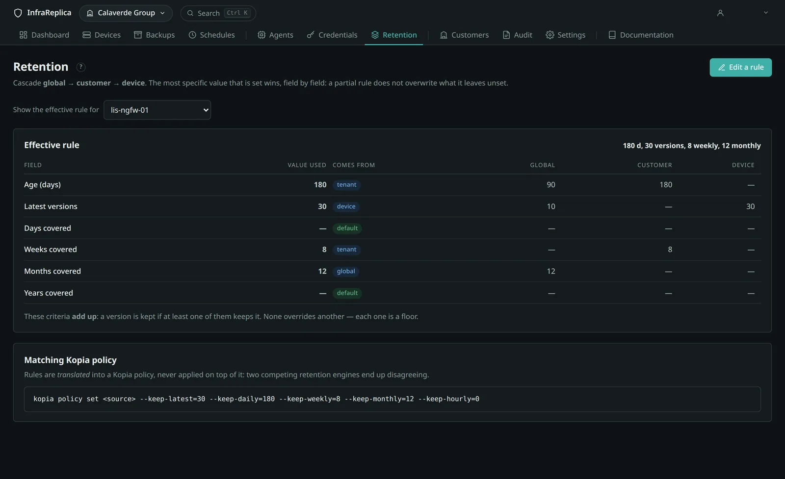Click the building icon beside Calaverde Group

pos(90,13)
